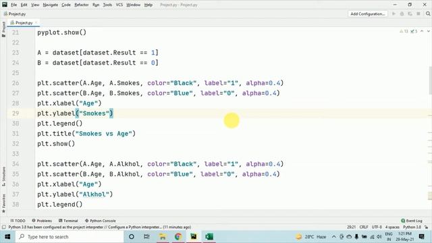Click the OneDrive cloud tray icon
The image size is (432, 243).
pyautogui.click(x=349, y=237)
